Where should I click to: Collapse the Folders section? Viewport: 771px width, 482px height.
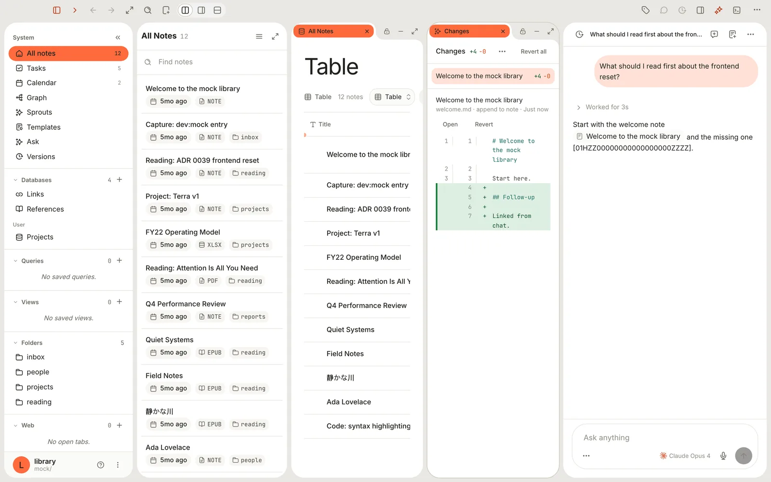tap(15, 343)
